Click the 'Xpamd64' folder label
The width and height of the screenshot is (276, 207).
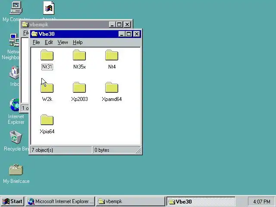pos(112,99)
